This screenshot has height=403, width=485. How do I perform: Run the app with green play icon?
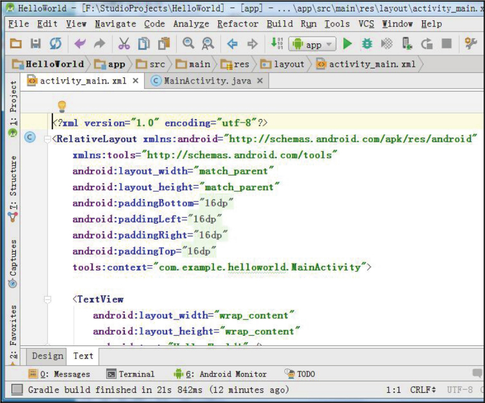(x=348, y=44)
